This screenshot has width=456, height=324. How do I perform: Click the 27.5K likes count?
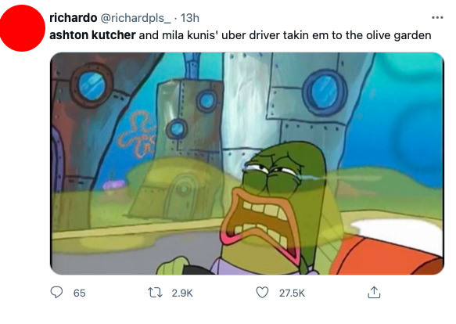tap(292, 293)
